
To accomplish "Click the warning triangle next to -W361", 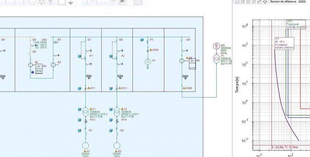I will click(x=151, y=50).
